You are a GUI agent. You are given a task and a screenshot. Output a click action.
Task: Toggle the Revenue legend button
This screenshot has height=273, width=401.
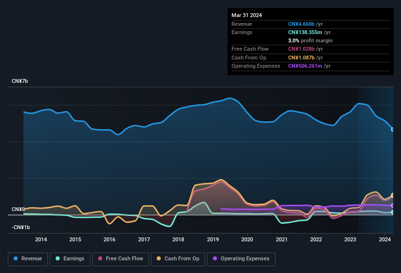coord(28,259)
